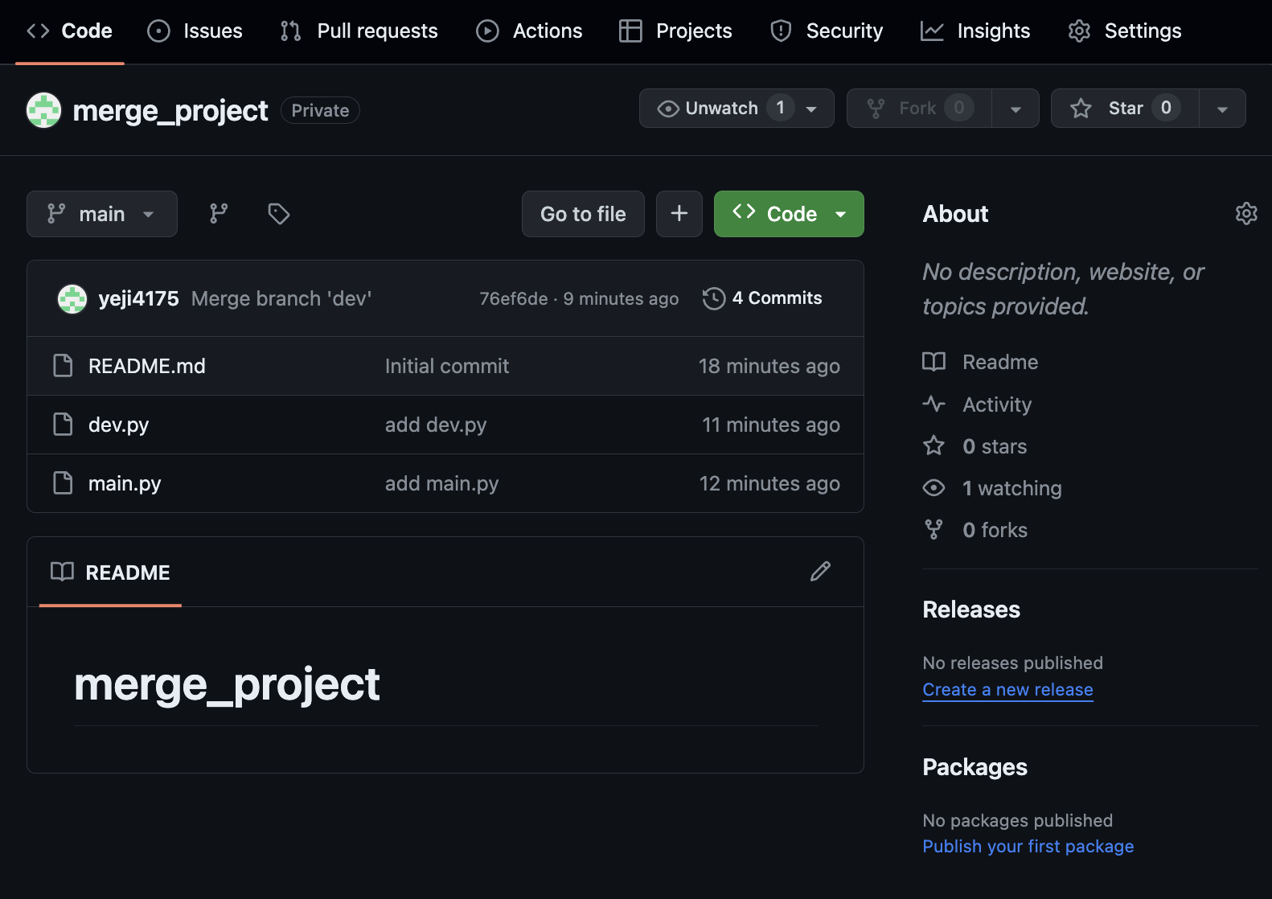The height and width of the screenshot is (899, 1272).
Task: Expand the main branch selector
Action: click(101, 214)
